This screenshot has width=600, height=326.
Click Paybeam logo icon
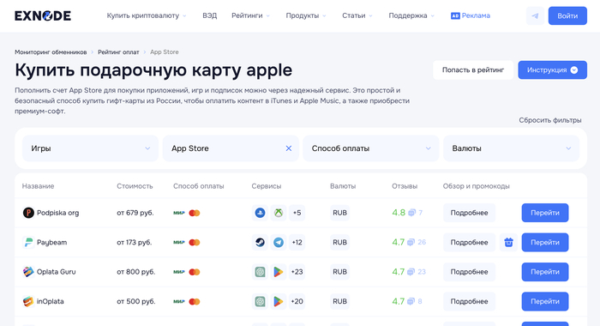click(x=28, y=242)
